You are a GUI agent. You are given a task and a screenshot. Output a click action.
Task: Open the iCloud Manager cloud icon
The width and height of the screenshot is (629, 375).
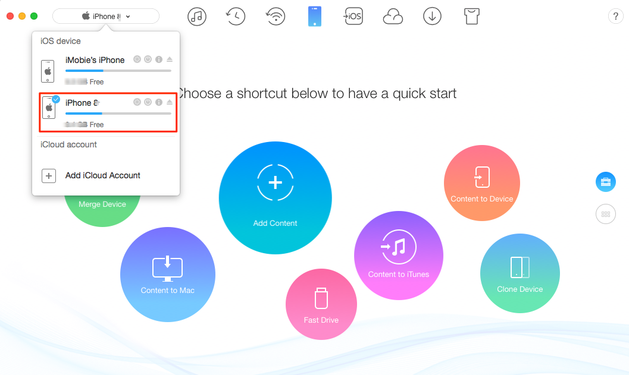point(393,17)
